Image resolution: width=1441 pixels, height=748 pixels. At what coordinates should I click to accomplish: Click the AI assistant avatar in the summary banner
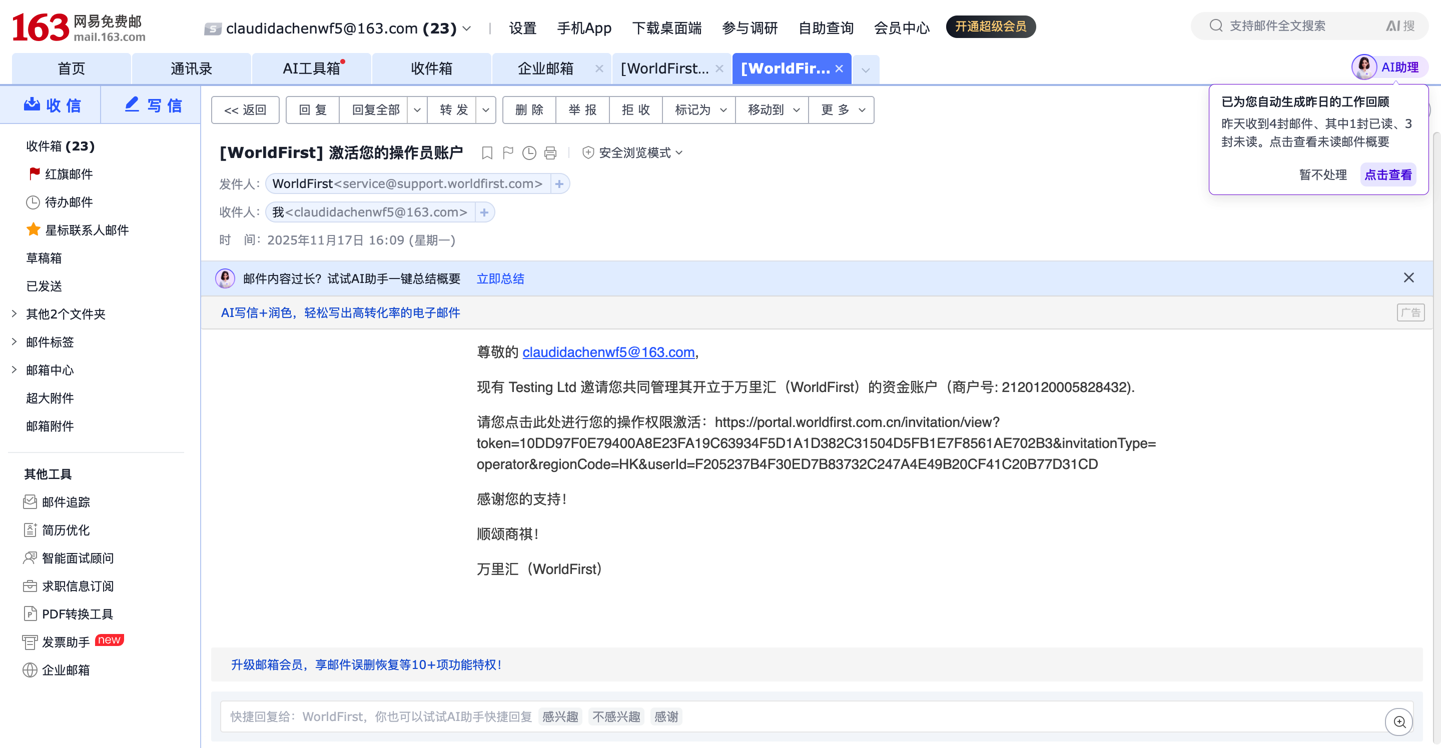click(225, 278)
